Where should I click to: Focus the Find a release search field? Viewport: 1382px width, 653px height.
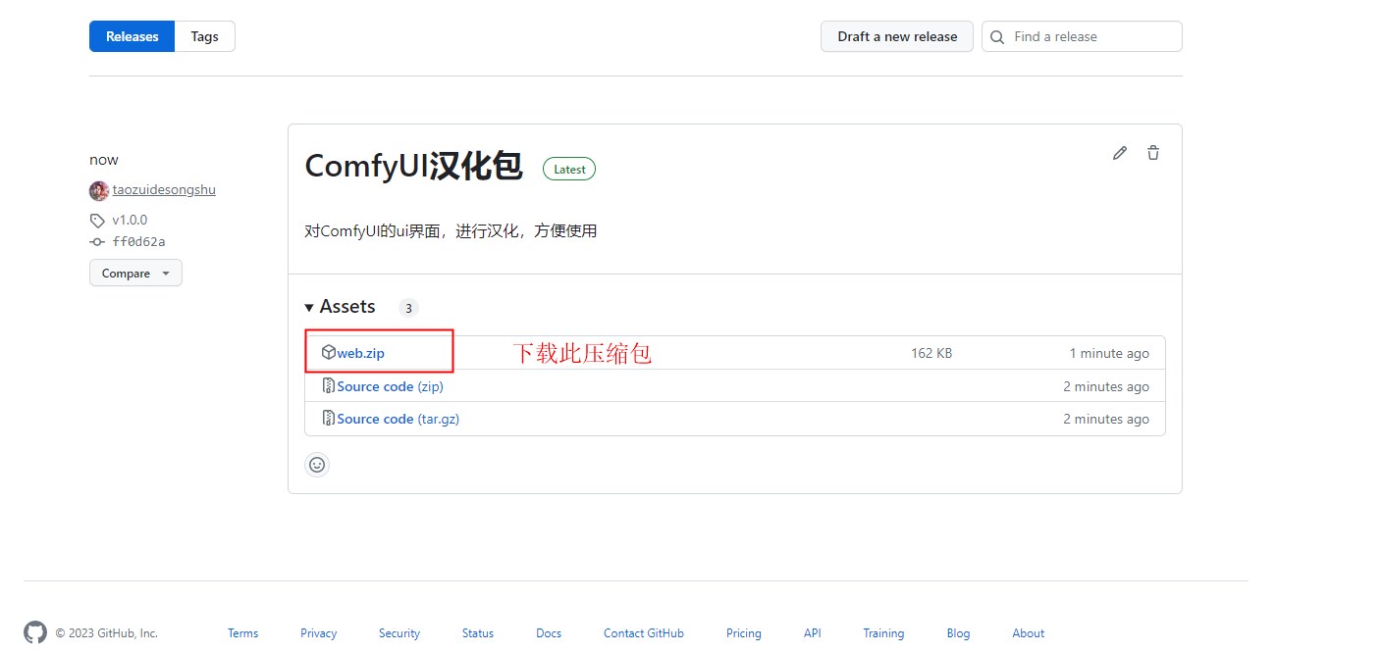(x=1082, y=36)
